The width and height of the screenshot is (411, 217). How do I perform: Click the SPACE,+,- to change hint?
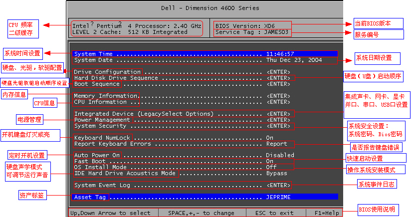(x=202, y=213)
